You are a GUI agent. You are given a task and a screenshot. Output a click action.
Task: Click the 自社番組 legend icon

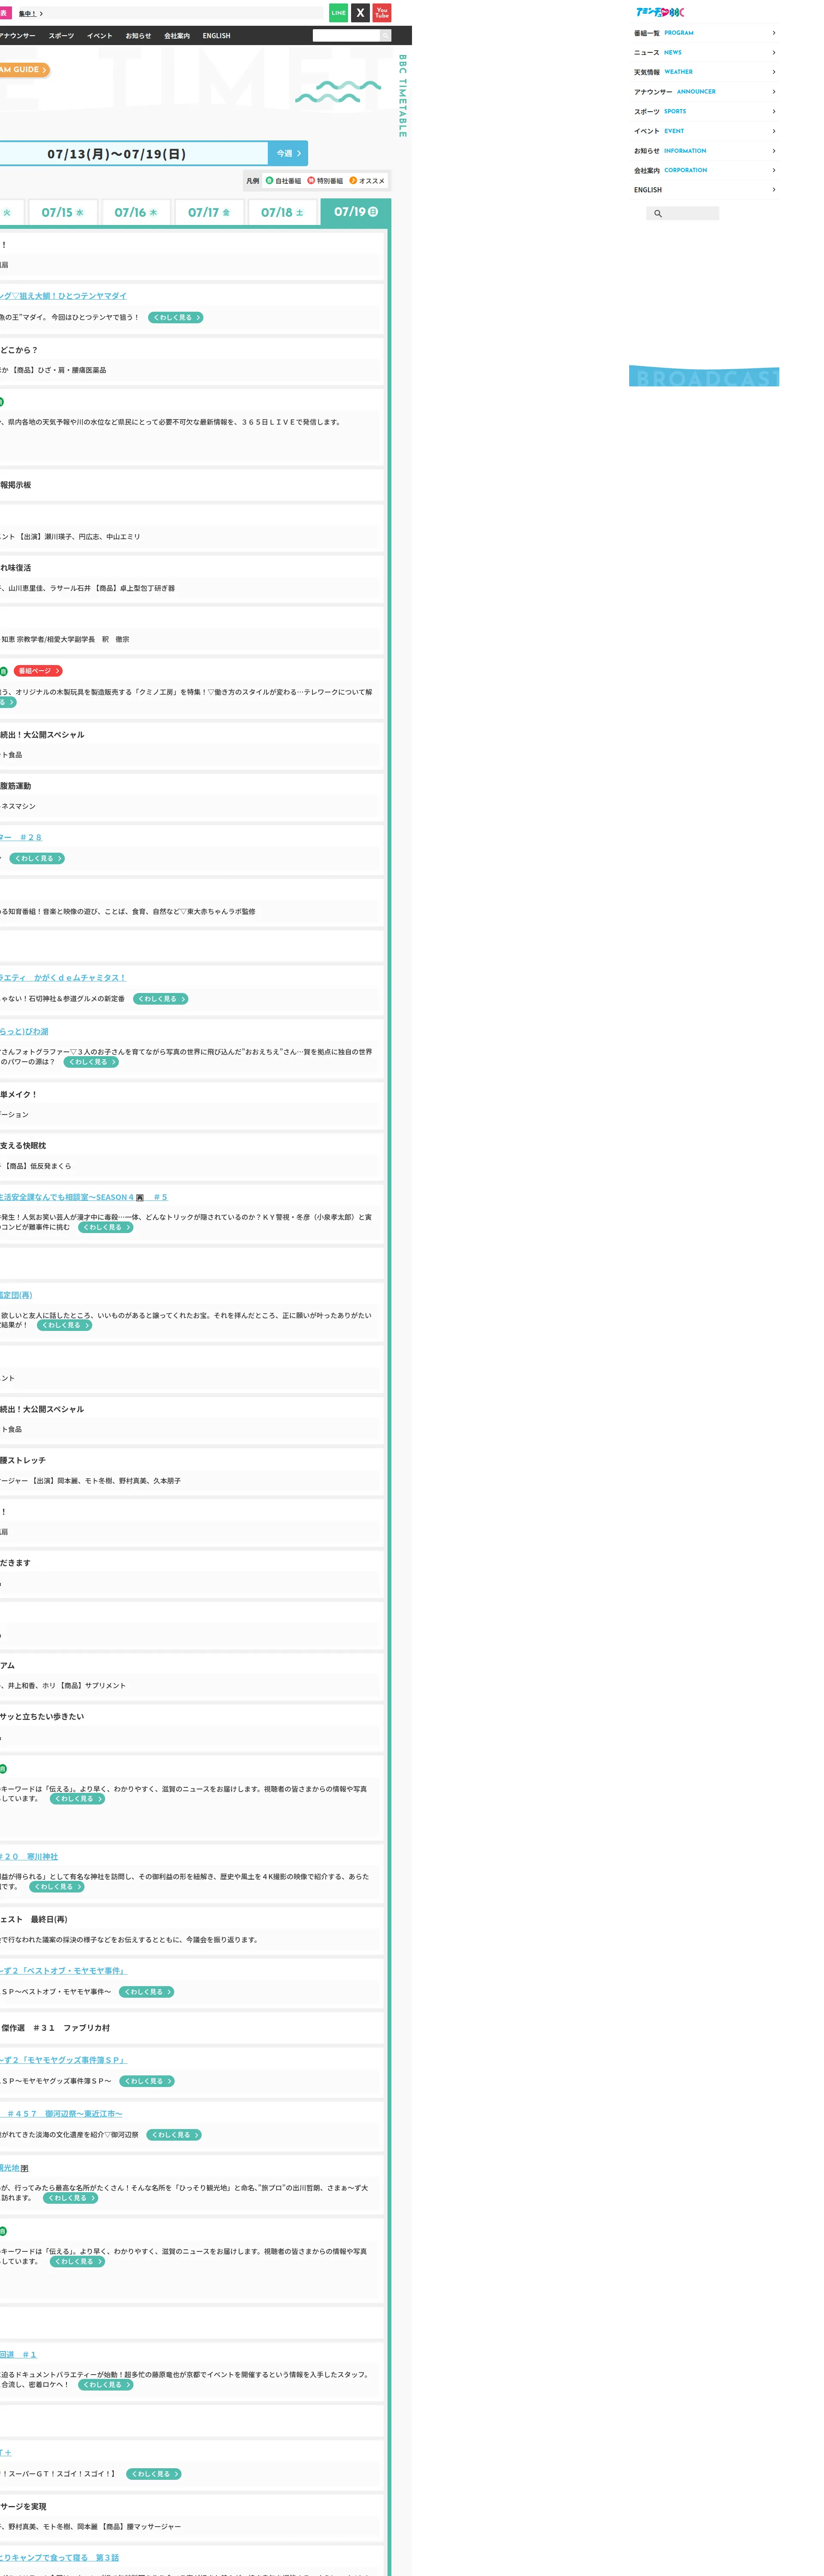click(269, 181)
